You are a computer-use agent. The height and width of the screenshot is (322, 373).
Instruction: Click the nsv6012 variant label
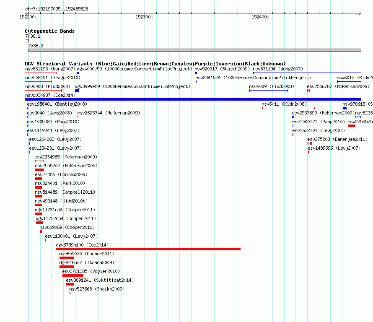pos(355,78)
